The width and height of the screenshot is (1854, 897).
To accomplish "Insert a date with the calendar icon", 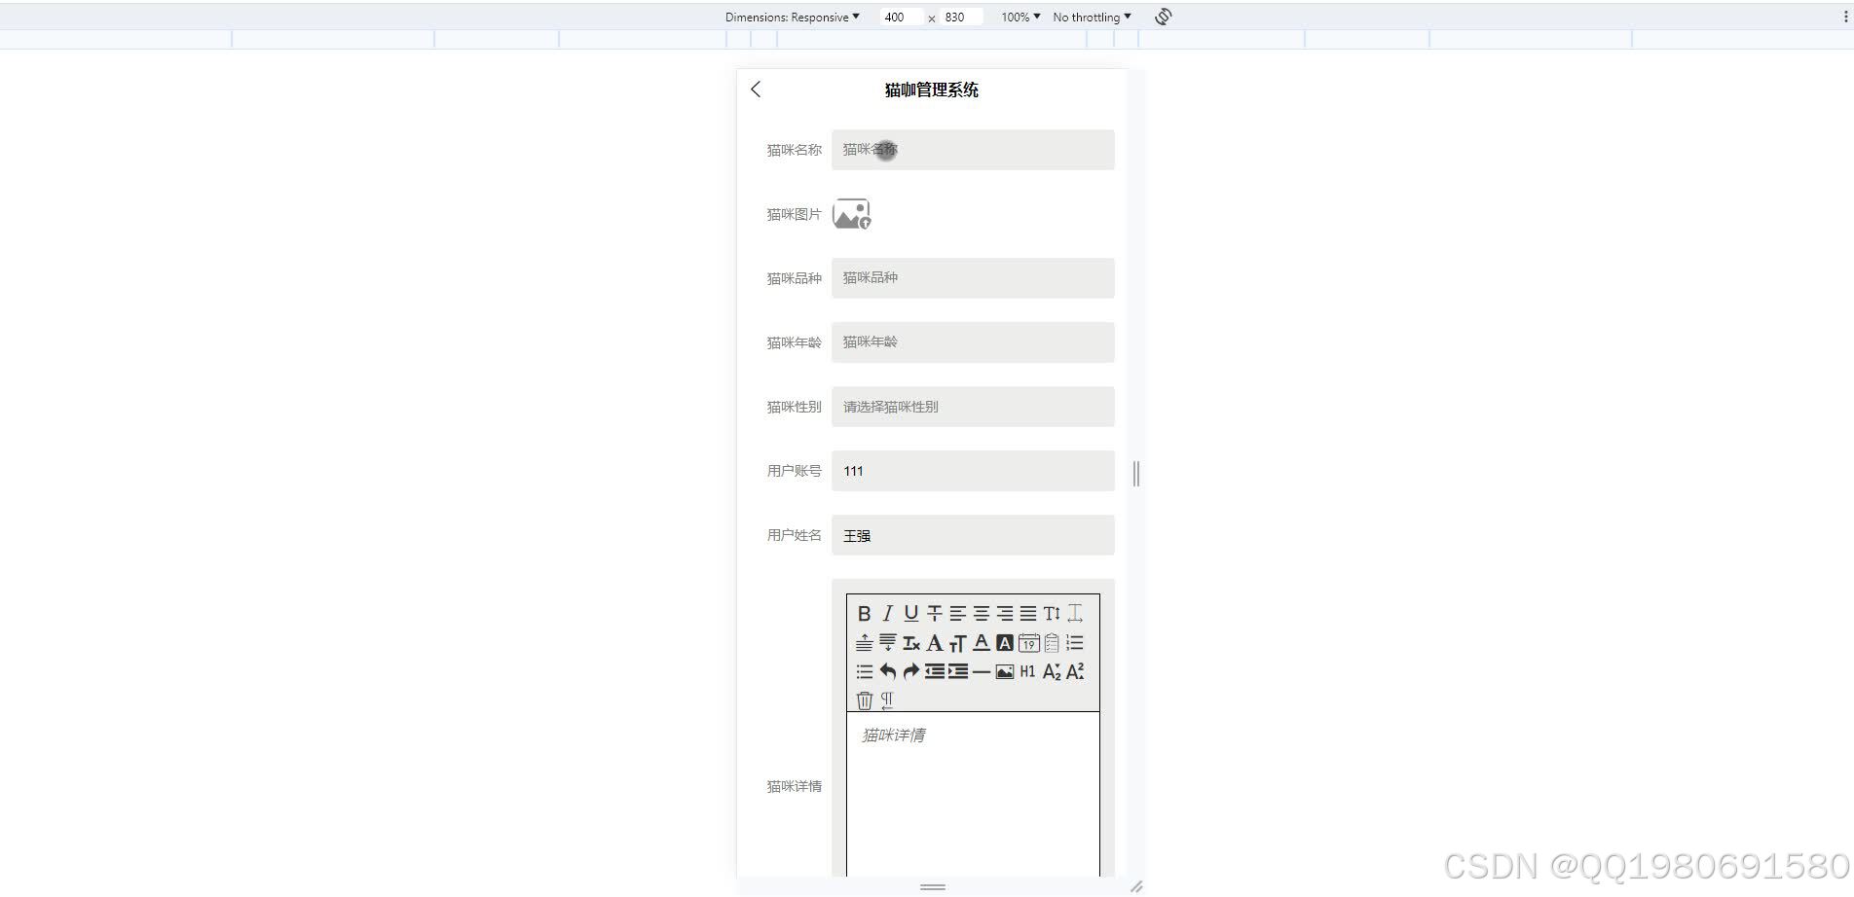I will [x=1028, y=642].
